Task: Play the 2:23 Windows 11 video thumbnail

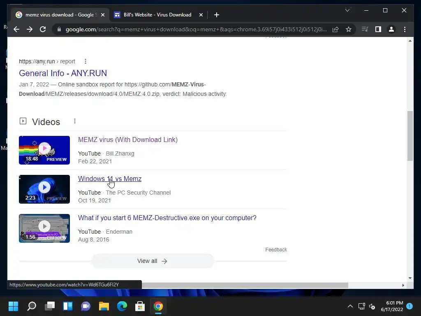Action: (x=44, y=189)
